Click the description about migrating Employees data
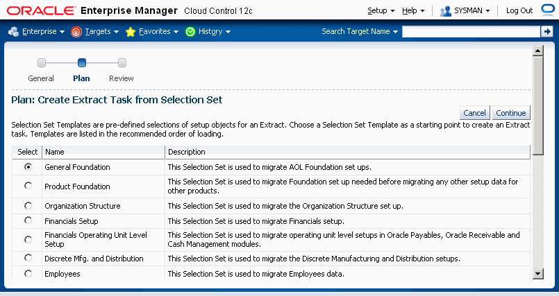Screen dimensions: 559x296 256,274
